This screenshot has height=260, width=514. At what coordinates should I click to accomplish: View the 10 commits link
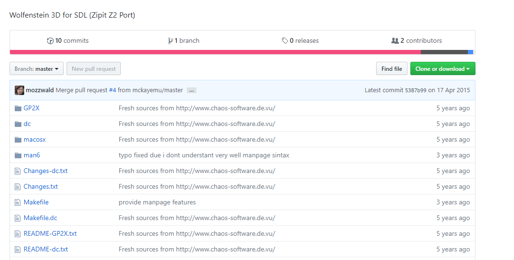coord(68,41)
